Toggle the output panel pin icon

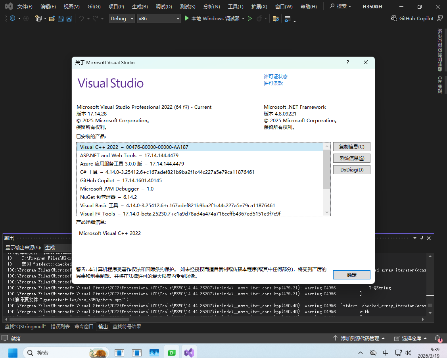422,238
